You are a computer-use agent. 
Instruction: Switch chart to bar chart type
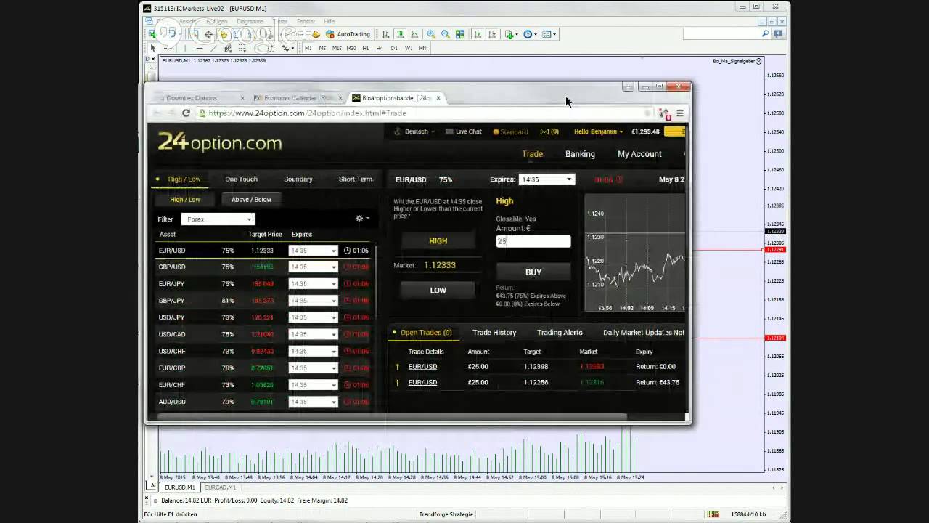click(x=386, y=34)
